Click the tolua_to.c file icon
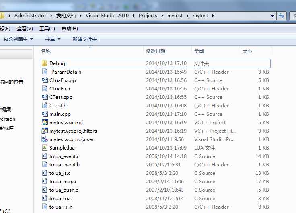The height and width of the screenshot is (213, 296). tap(45, 198)
